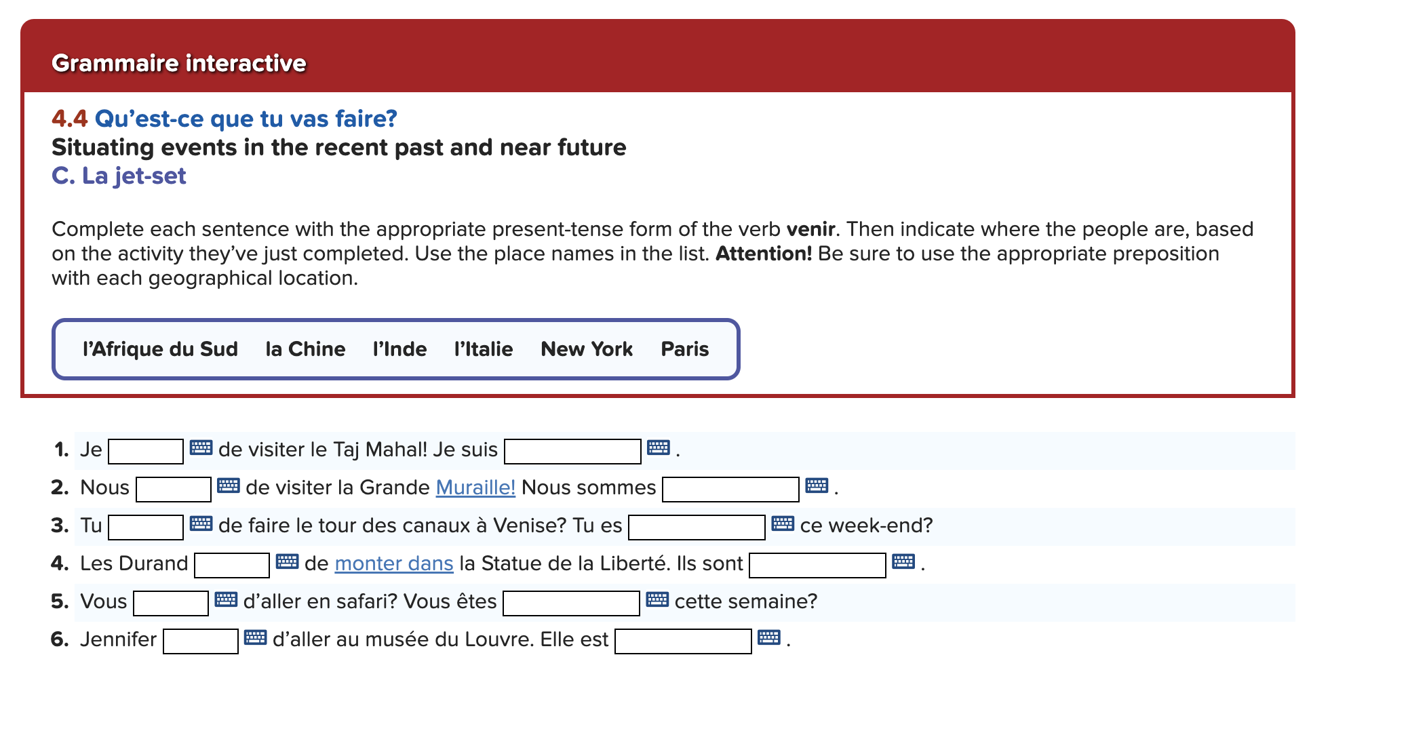Click the verb blank after 'Je'
1408x754 pixels.
pos(146,451)
